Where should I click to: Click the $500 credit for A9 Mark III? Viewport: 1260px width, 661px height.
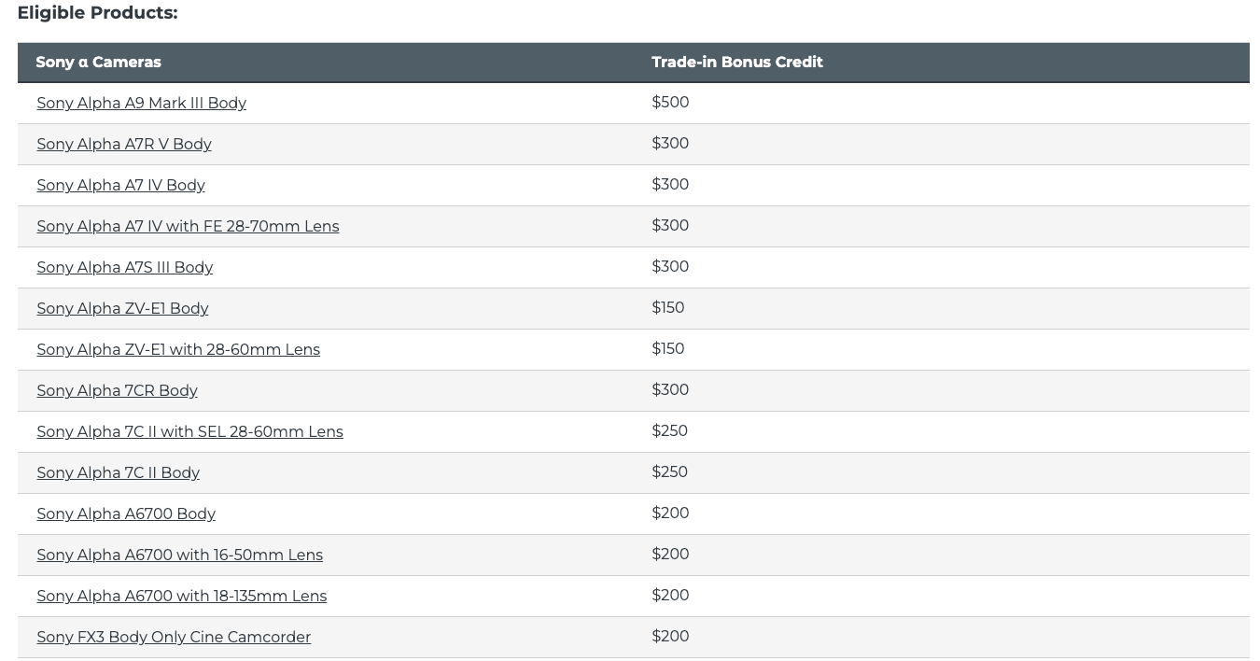[670, 102]
